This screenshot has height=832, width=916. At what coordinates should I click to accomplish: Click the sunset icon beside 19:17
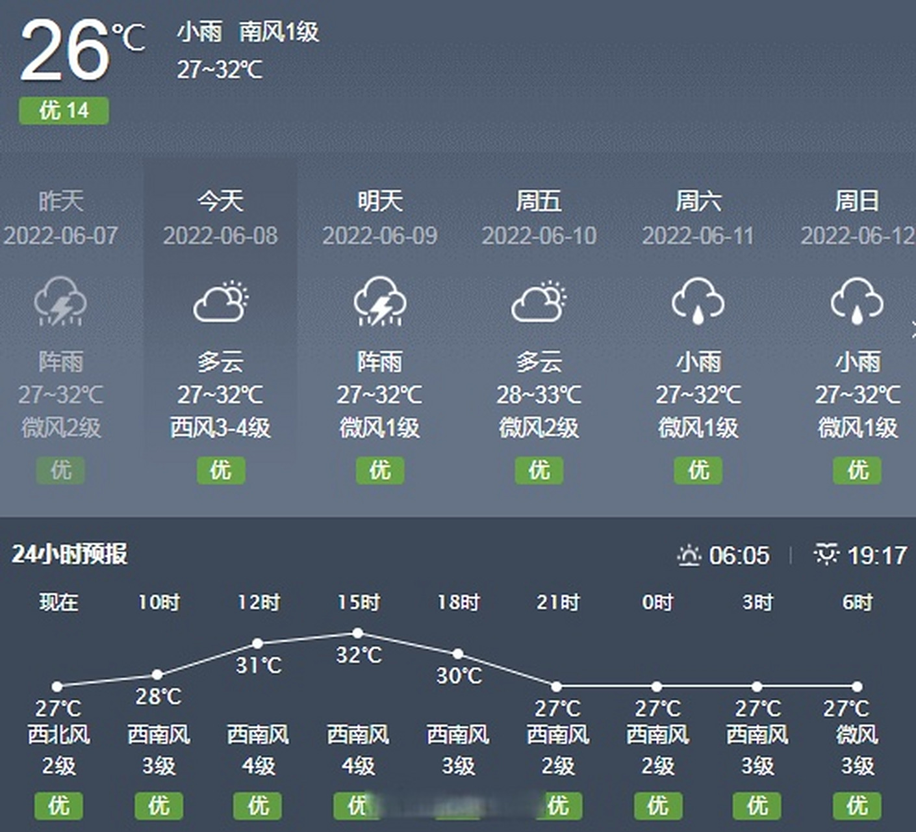coord(826,554)
